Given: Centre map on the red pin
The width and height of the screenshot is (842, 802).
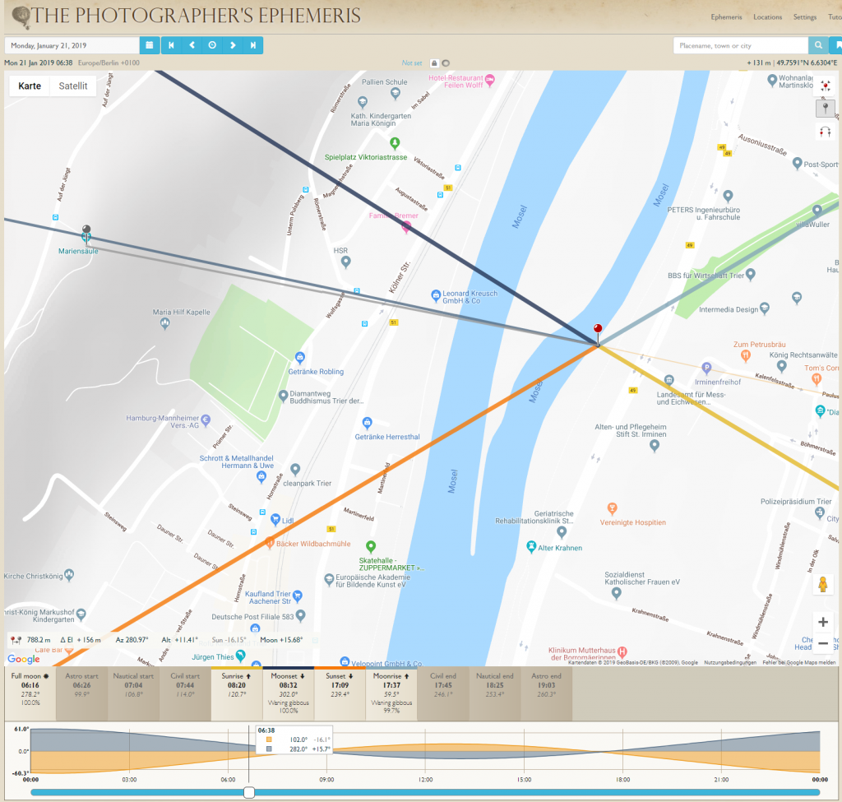Looking at the screenshot, I should pos(826,86).
